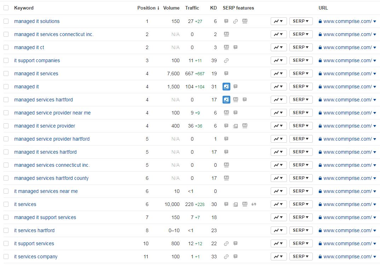Open the URL dropdown arrow for "it services company"

(375, 257)
